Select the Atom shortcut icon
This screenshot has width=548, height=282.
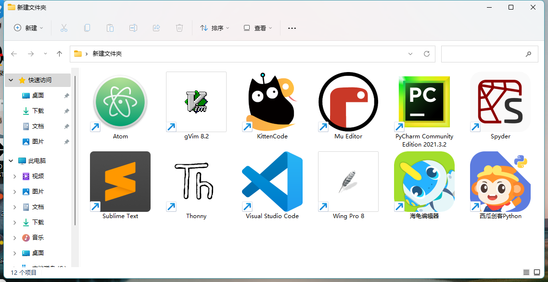point(120,102)
